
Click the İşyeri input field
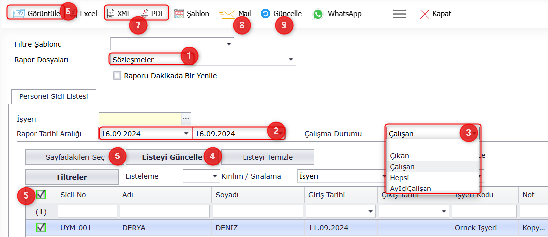(140, 119)
